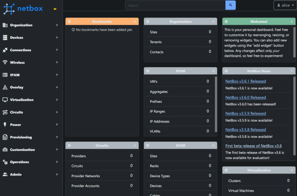Expand the Organization menu chevron
Viewport: 297px width, 196px height.
point(57,25)
